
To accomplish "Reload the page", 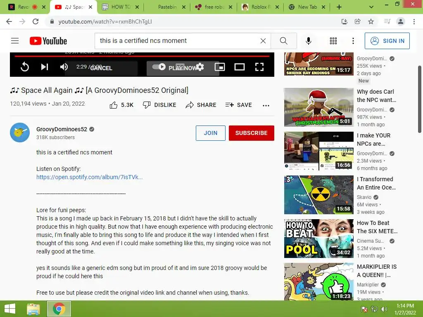I will pyautogui.click(x=36, y=21).
